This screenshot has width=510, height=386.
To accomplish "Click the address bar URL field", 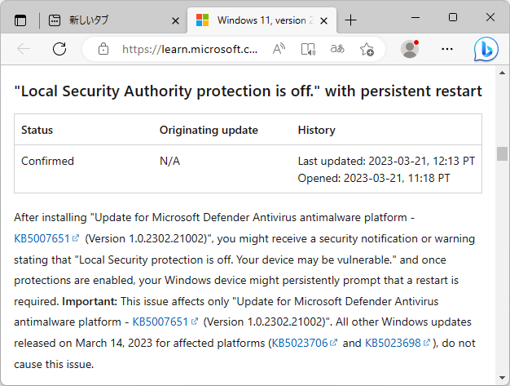I will (x=189, y=49).
